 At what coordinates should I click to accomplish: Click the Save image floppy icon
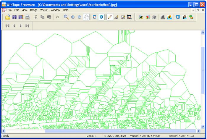(14, 17)
